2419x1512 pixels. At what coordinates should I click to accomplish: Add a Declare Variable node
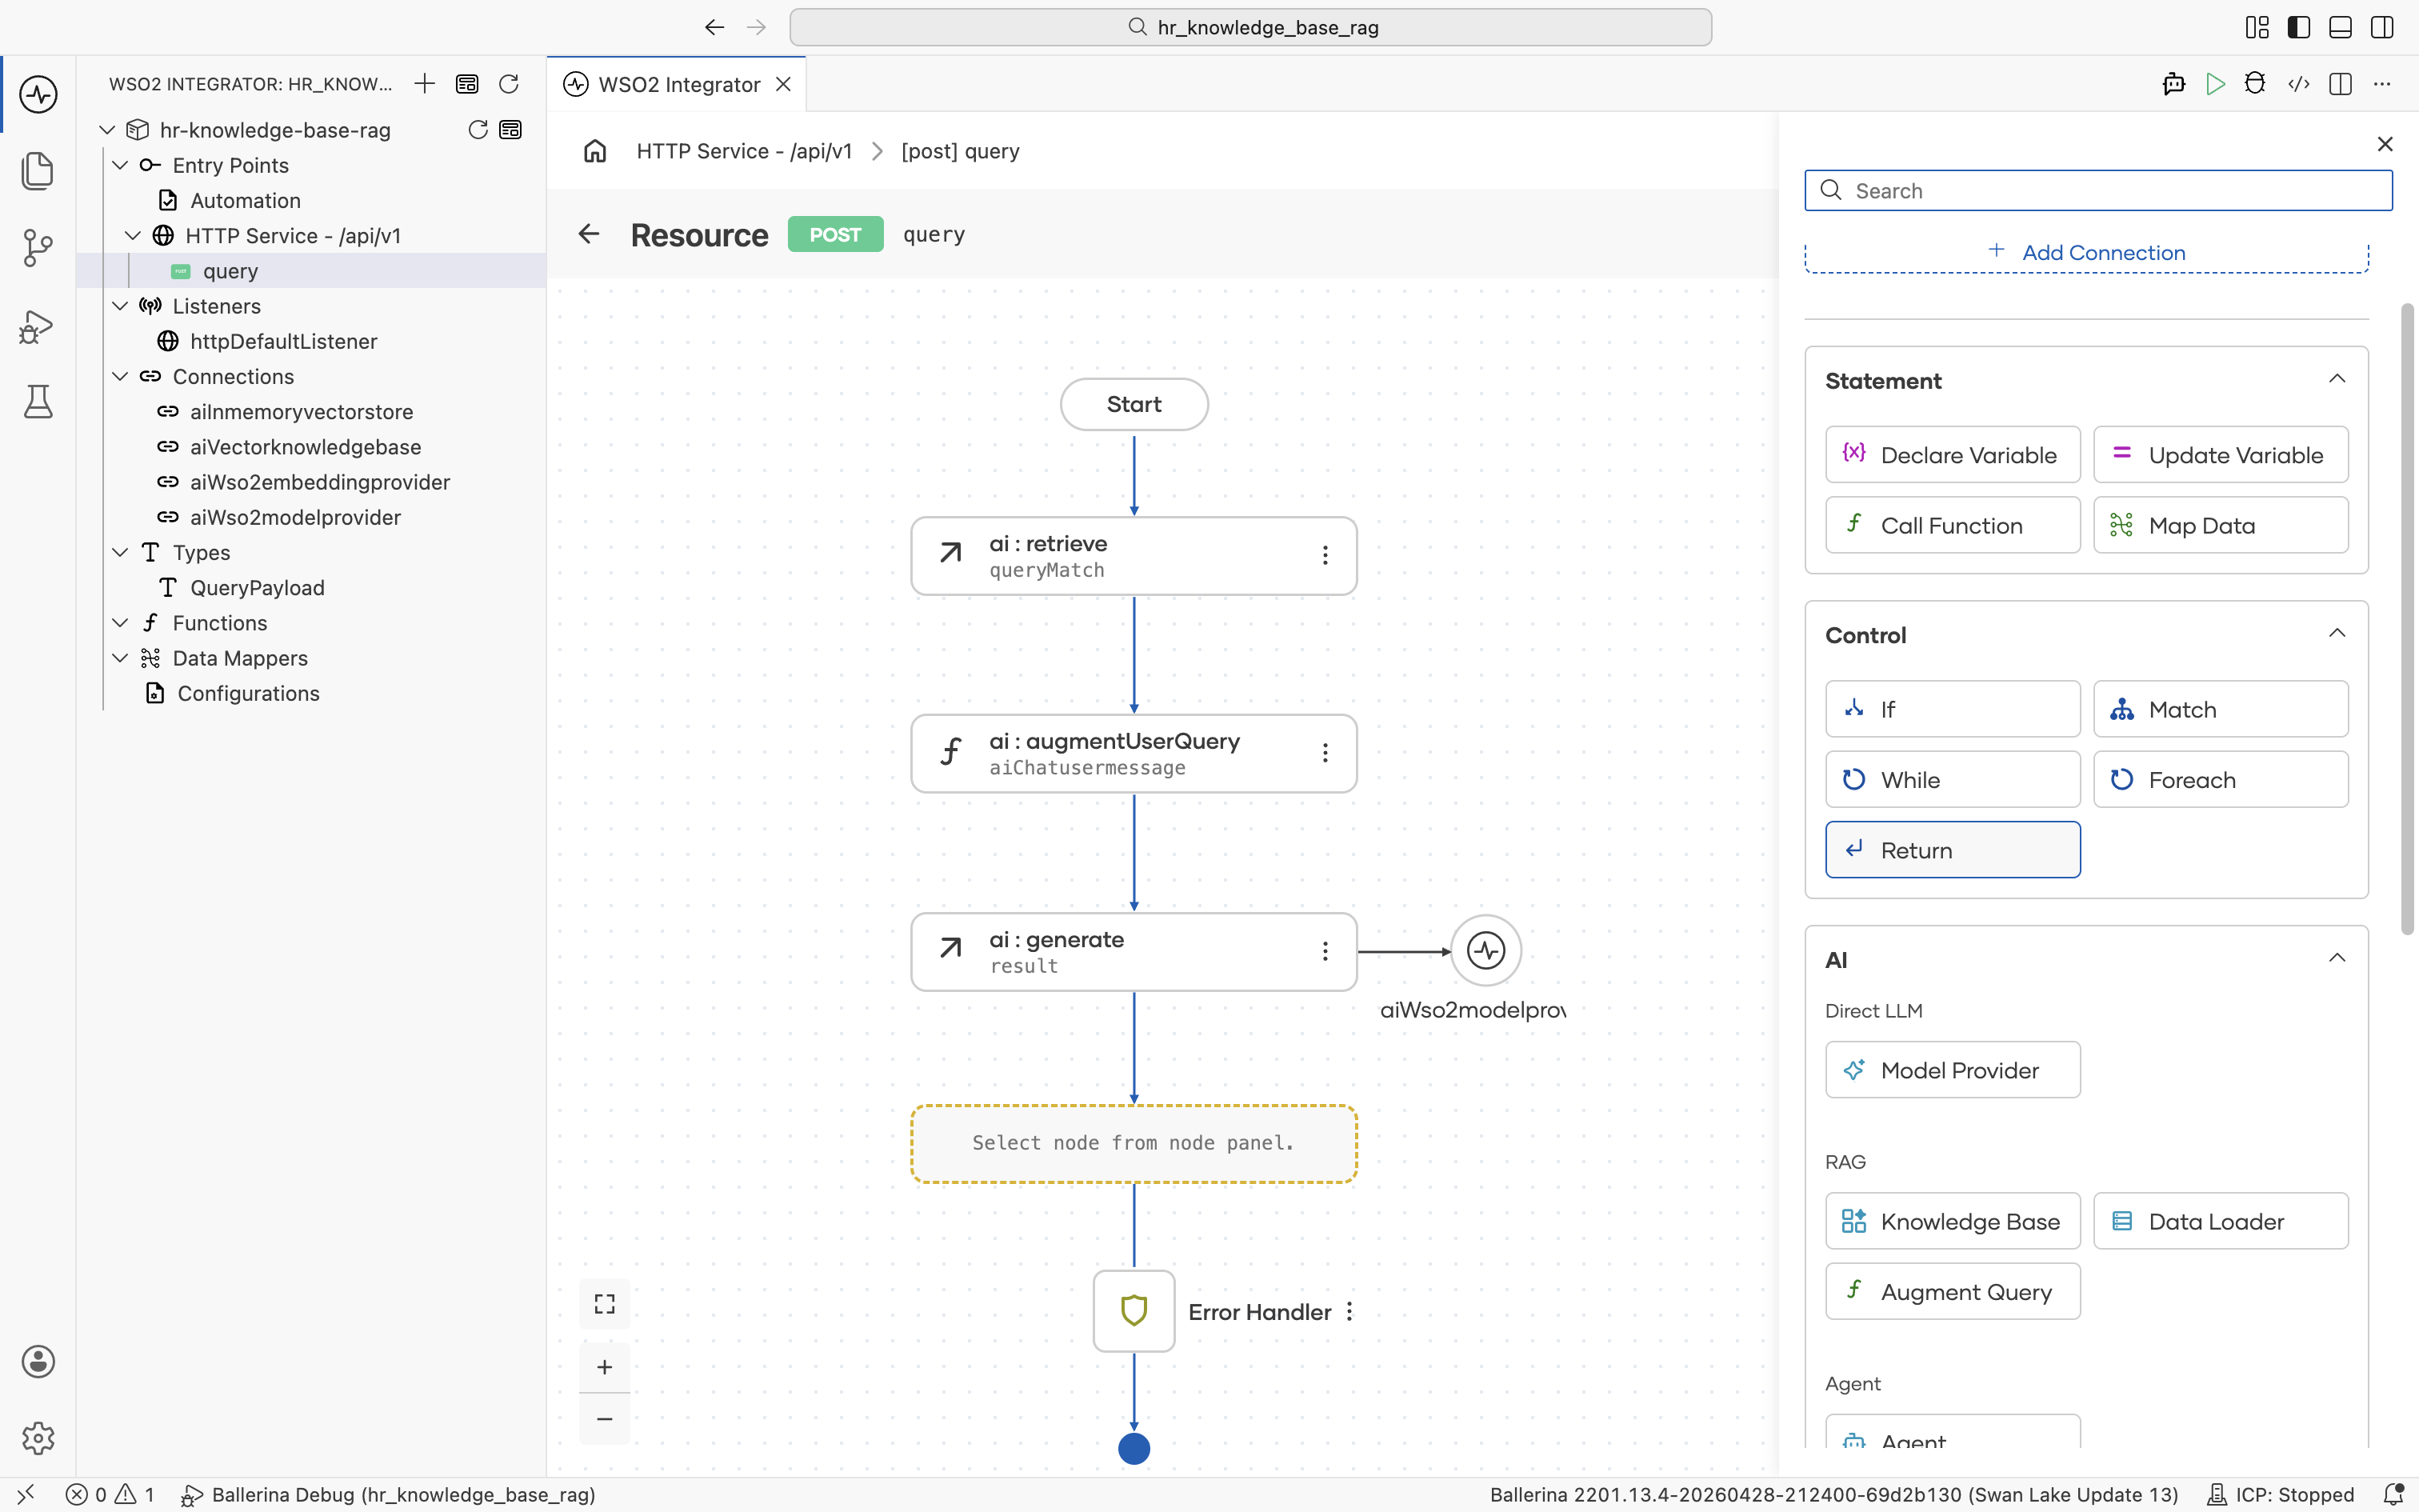click(x=1952, y=455)
